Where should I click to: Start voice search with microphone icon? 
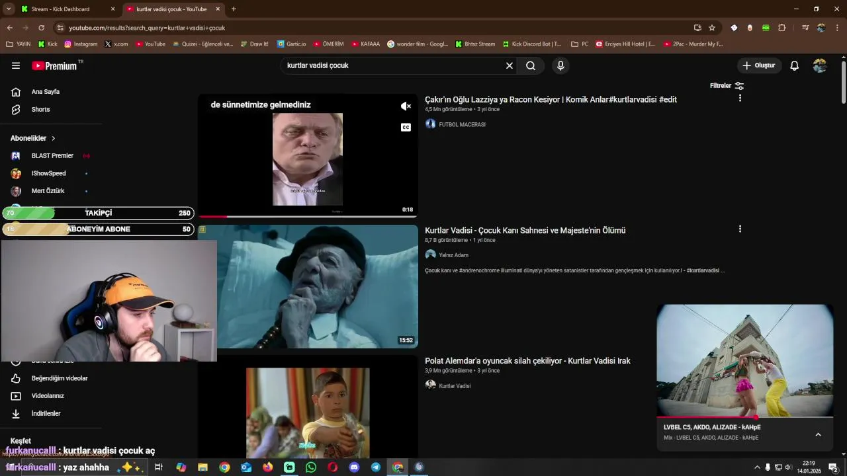click(560, 65)
